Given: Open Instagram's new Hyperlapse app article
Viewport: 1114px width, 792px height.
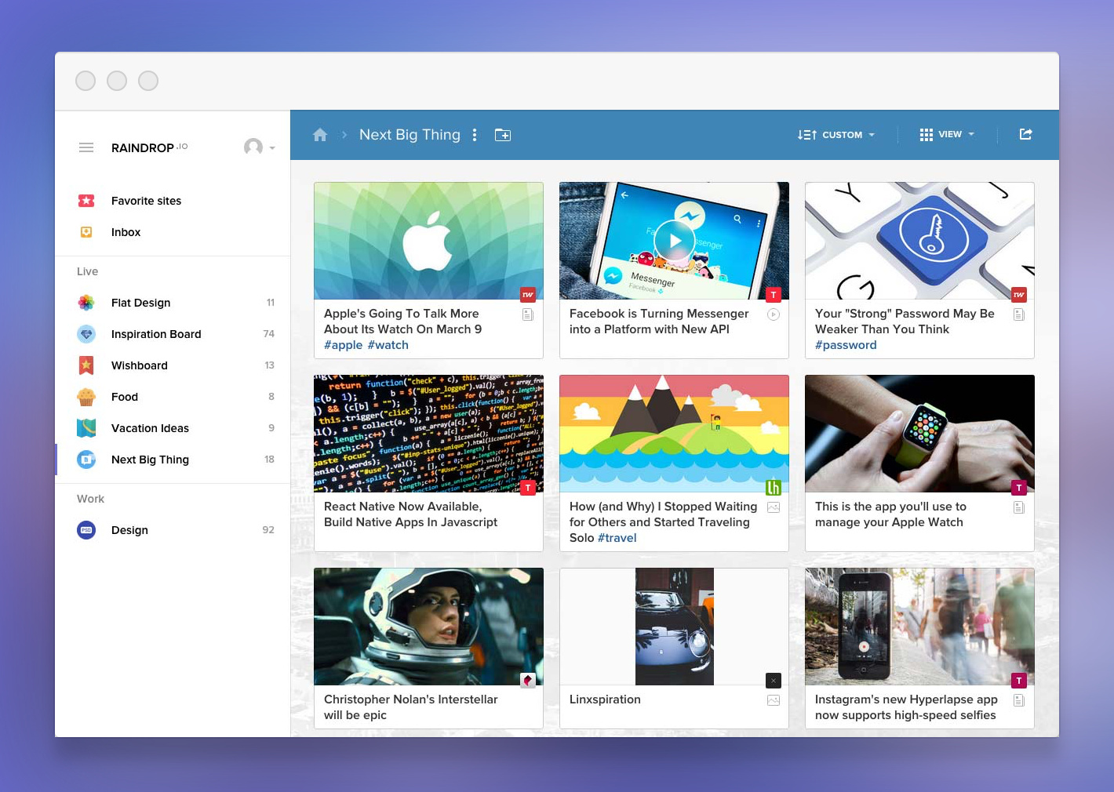Looking at the screenshot, I should [x=906, y=707].
